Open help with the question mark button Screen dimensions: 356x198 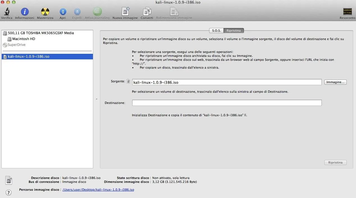pos(9,192)
